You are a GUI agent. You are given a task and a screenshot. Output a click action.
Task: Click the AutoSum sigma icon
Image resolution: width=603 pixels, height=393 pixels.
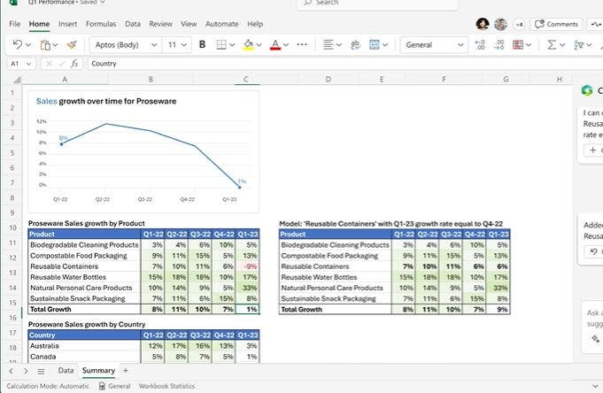552,44
